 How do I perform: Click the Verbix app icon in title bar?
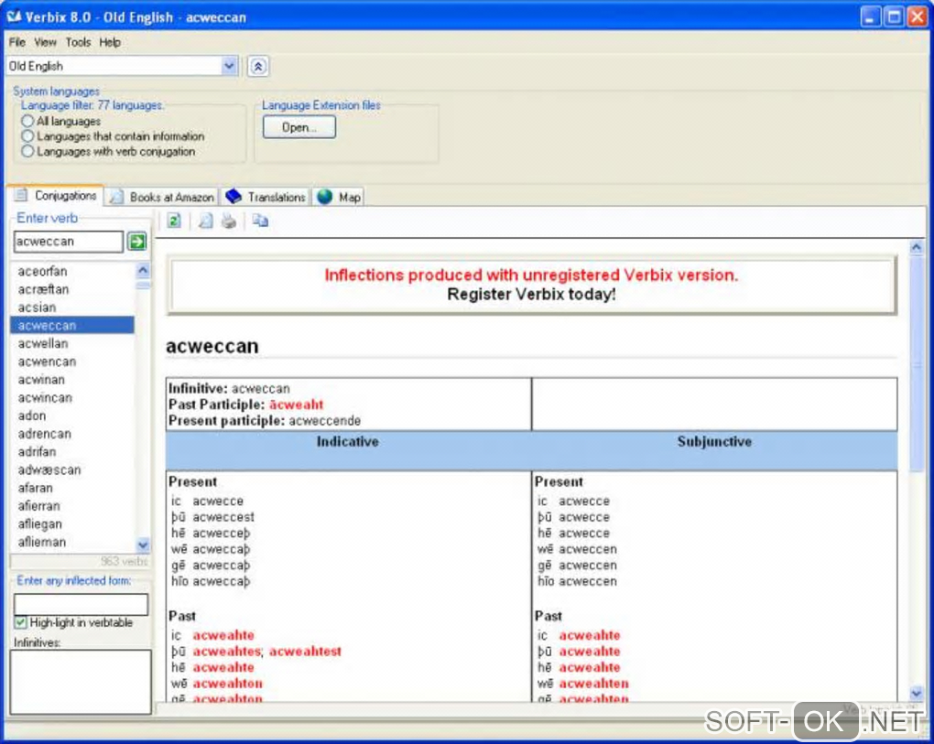click(14, 16)
